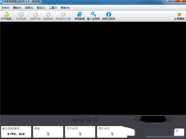Click the 关闭视频 (Close Video) toolbar icon
This screenshot has height=139, width=186.
(21, 14)
